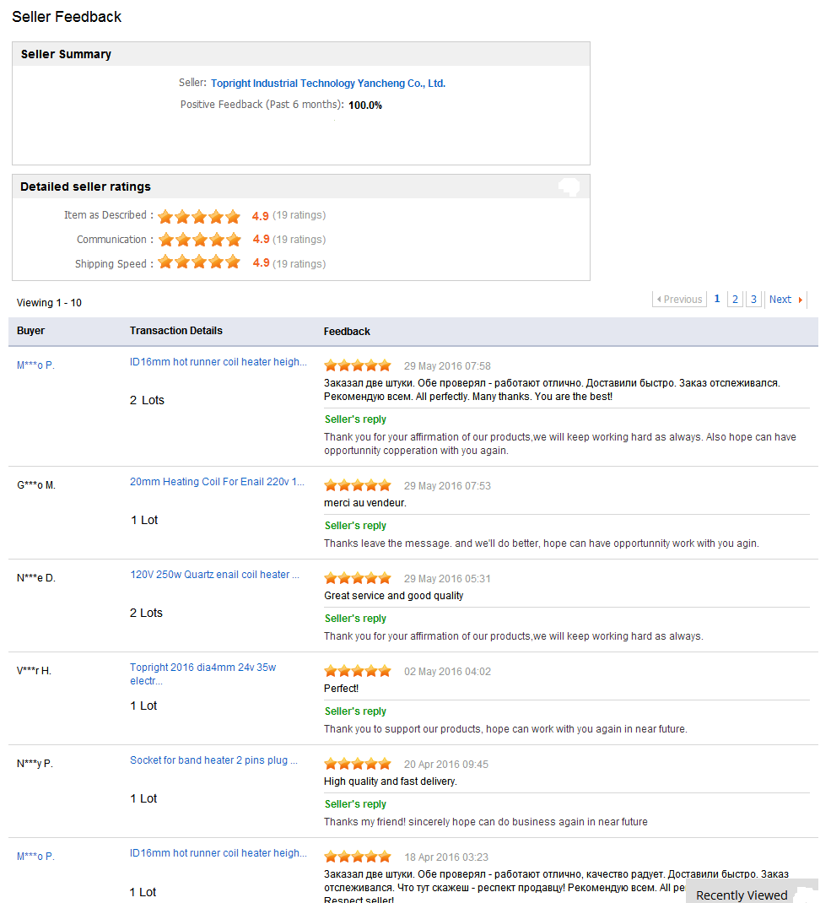
Task: Click the disabled Previous page button
Action: point(679,300)
